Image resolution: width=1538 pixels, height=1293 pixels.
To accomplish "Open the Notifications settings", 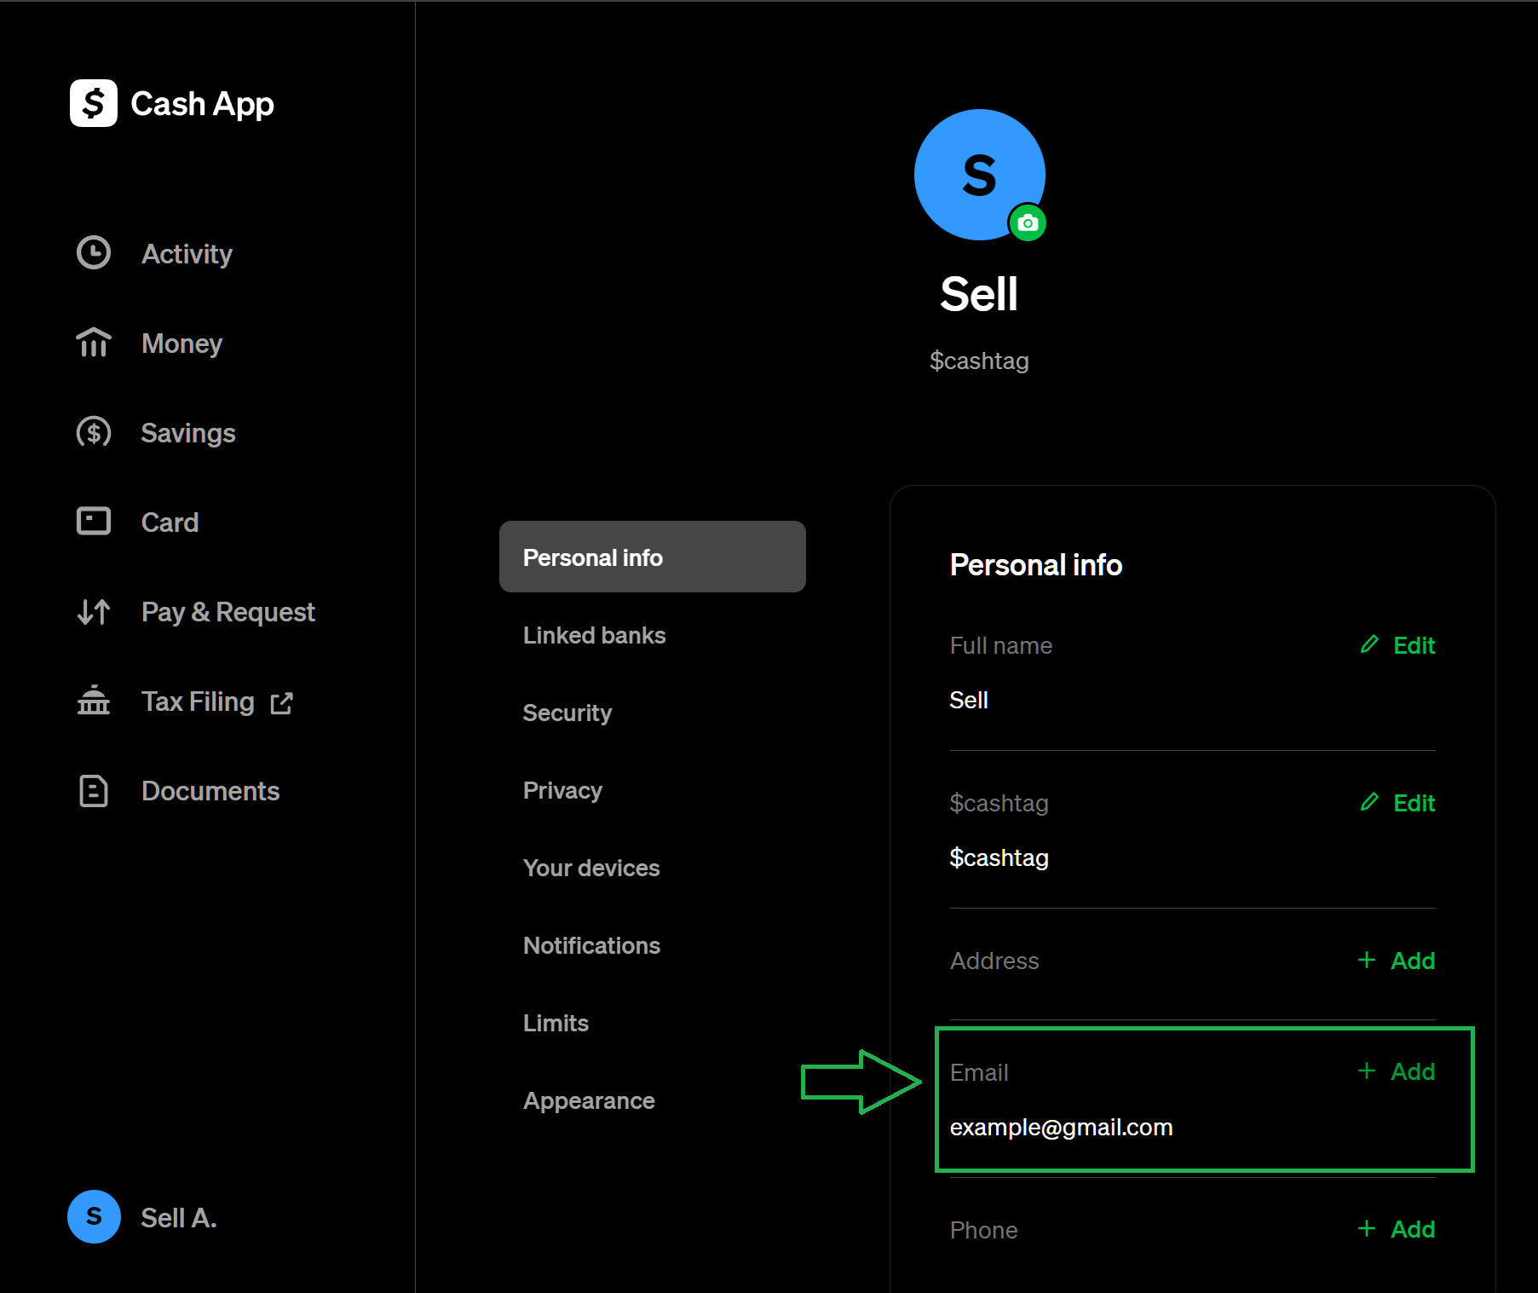I will click(x=591, y=945).
